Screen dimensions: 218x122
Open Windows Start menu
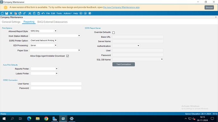click(4, 119)
